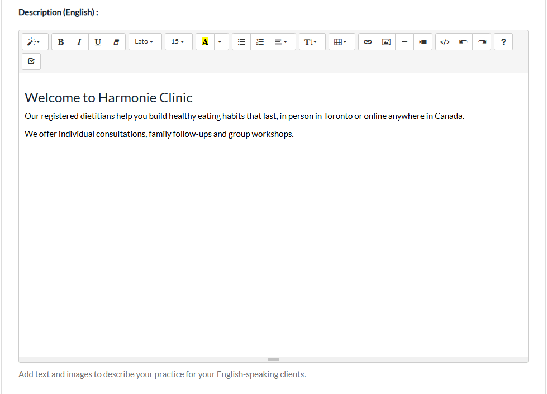Viewport: 547px width, 394px height.
Task: Click the sentence about individual consultations
Action: tap(159, 134)
